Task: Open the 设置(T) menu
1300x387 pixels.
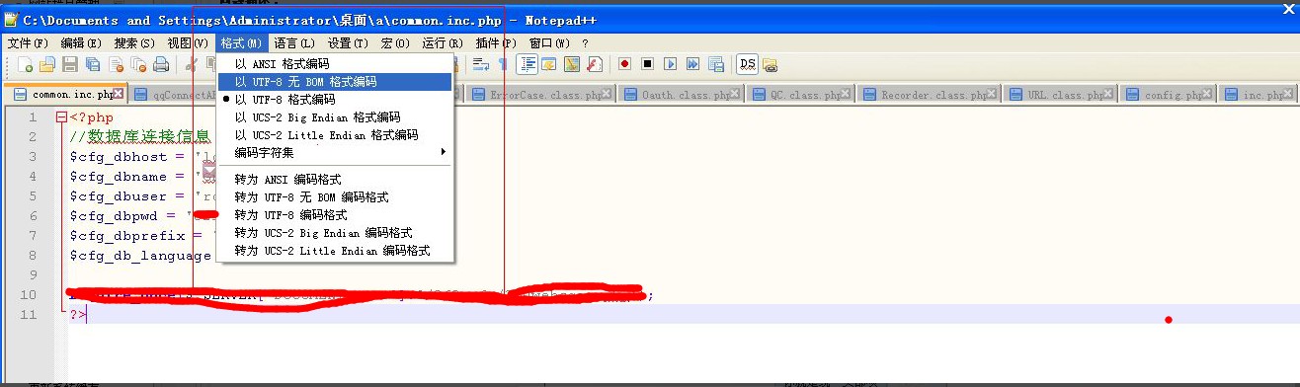Action: pos(348,43)
